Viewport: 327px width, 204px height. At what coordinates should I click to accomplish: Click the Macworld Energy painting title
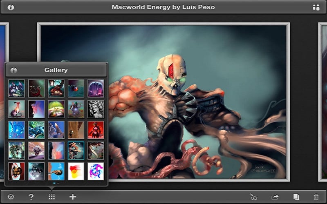click(x=163, y=7)
